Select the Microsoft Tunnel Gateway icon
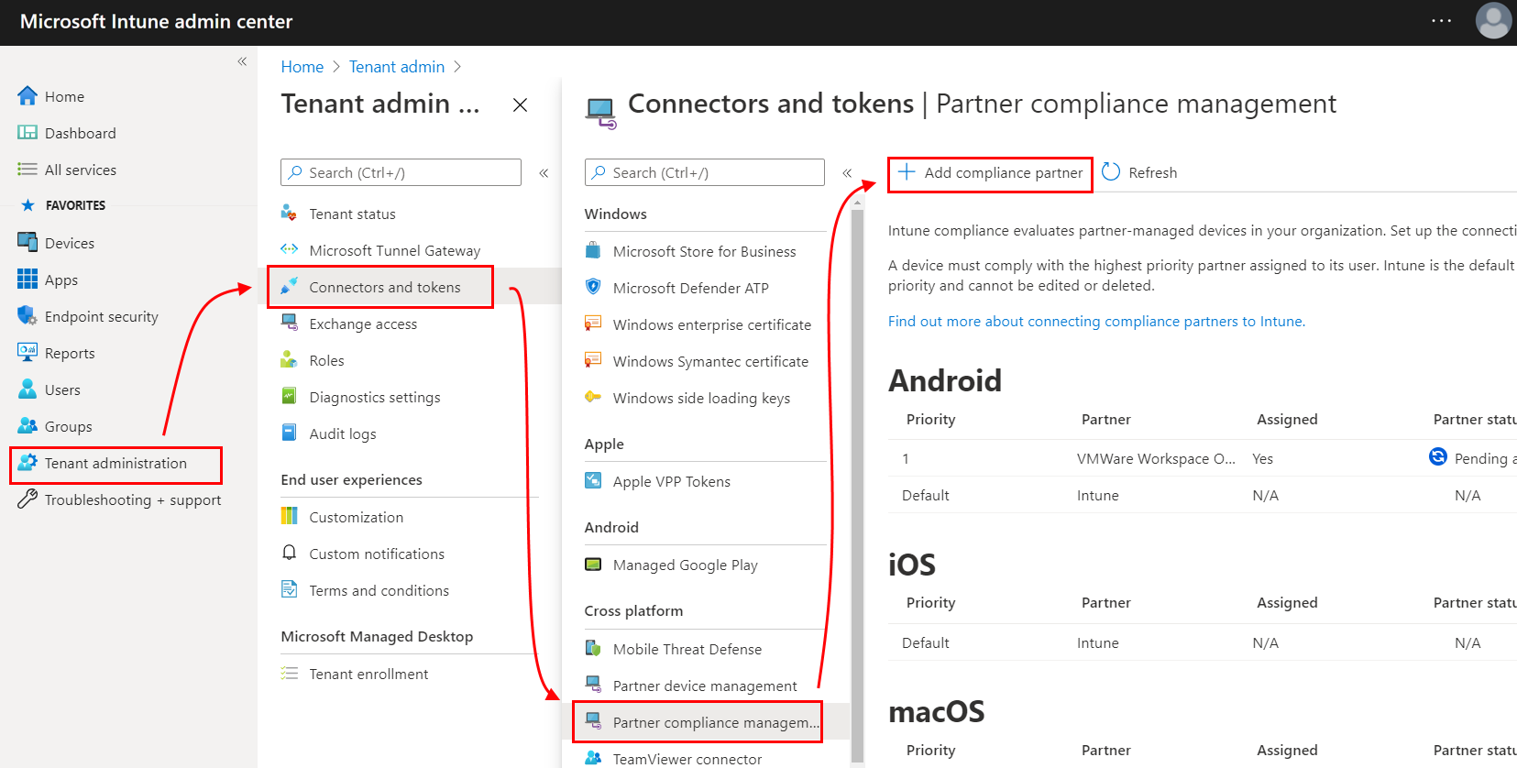 290,250
